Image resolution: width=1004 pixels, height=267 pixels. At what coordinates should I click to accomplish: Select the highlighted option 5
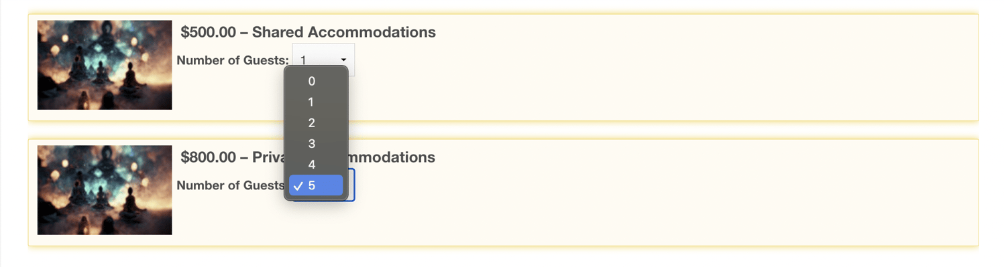316,185
